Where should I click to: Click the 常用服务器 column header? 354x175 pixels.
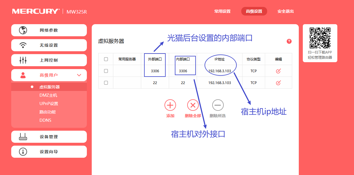127,59
